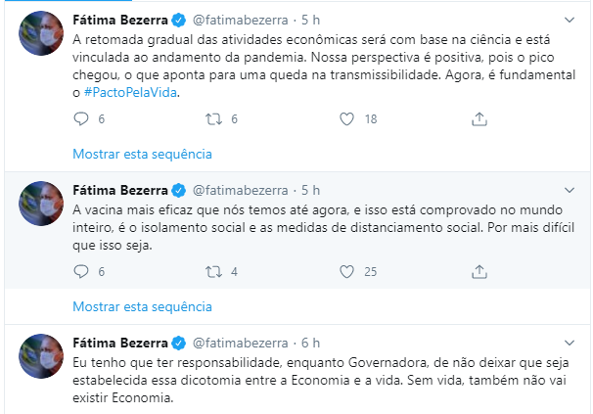This screenshot has width=593, height=414.
Task: Click the @fatimabezerra handle on third tweet
Action: (x=241, y=343)
